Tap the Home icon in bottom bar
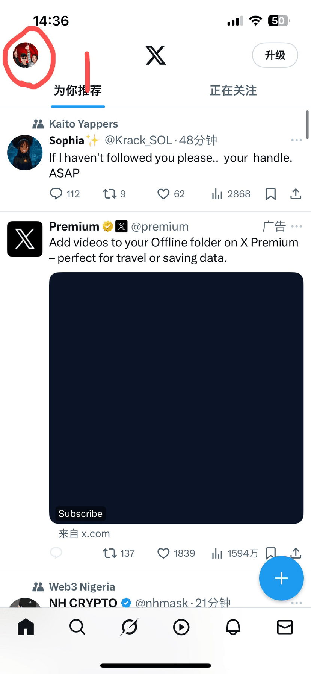The height and width of the screenshot is (674, 311). (x=26, y=627)
